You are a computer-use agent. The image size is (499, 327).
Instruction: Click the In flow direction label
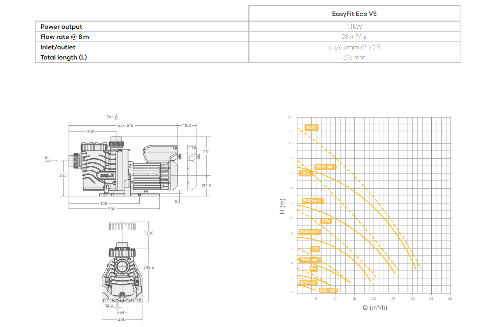pyautogui.click(x=47, y=157)
